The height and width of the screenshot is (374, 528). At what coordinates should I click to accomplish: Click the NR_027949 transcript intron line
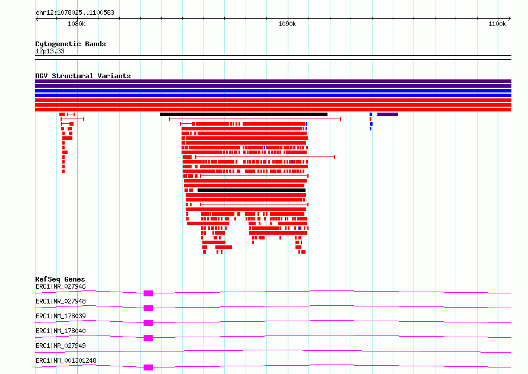[273, 351]
